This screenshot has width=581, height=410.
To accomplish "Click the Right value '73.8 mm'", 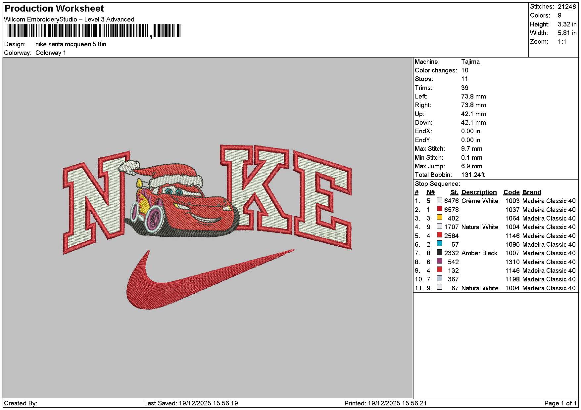I will tap(473, 105).
